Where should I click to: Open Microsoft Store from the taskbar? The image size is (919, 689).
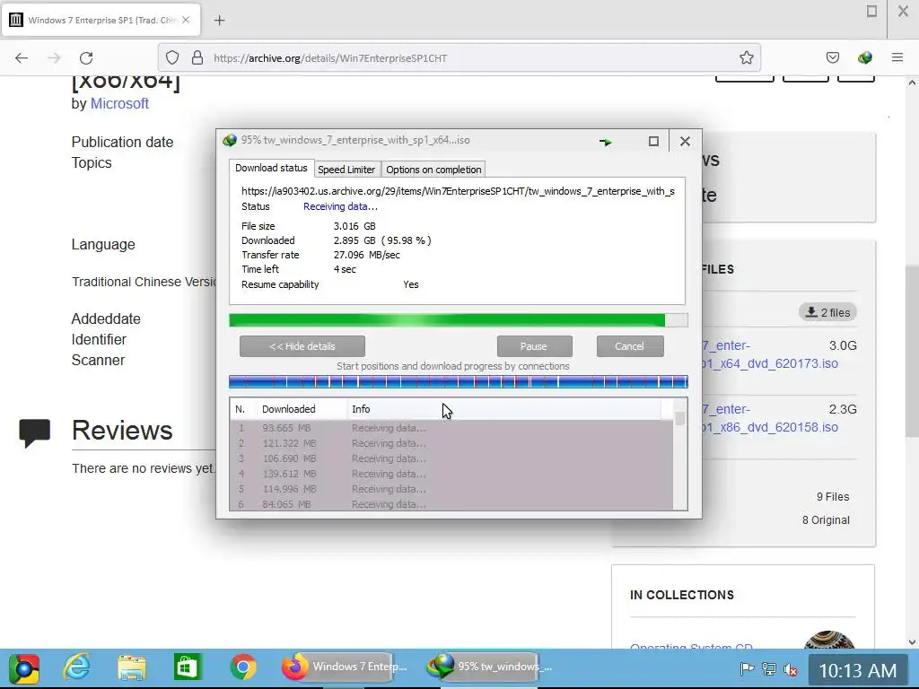[187, 667]
